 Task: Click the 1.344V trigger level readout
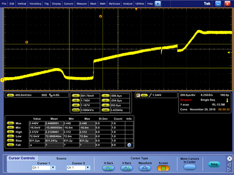(x=157, y=95)
